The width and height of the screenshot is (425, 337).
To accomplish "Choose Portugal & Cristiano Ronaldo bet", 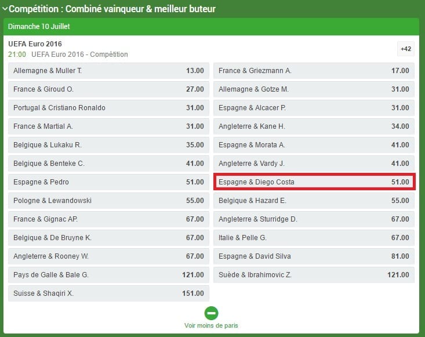I will tap(108, 108).
